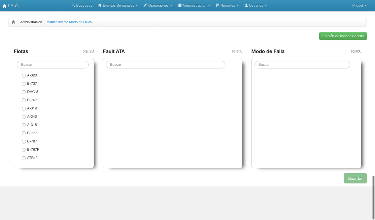Expand the Reportes dropdown menu
Viewport: 375px width, 220px height.
(228, 5)
